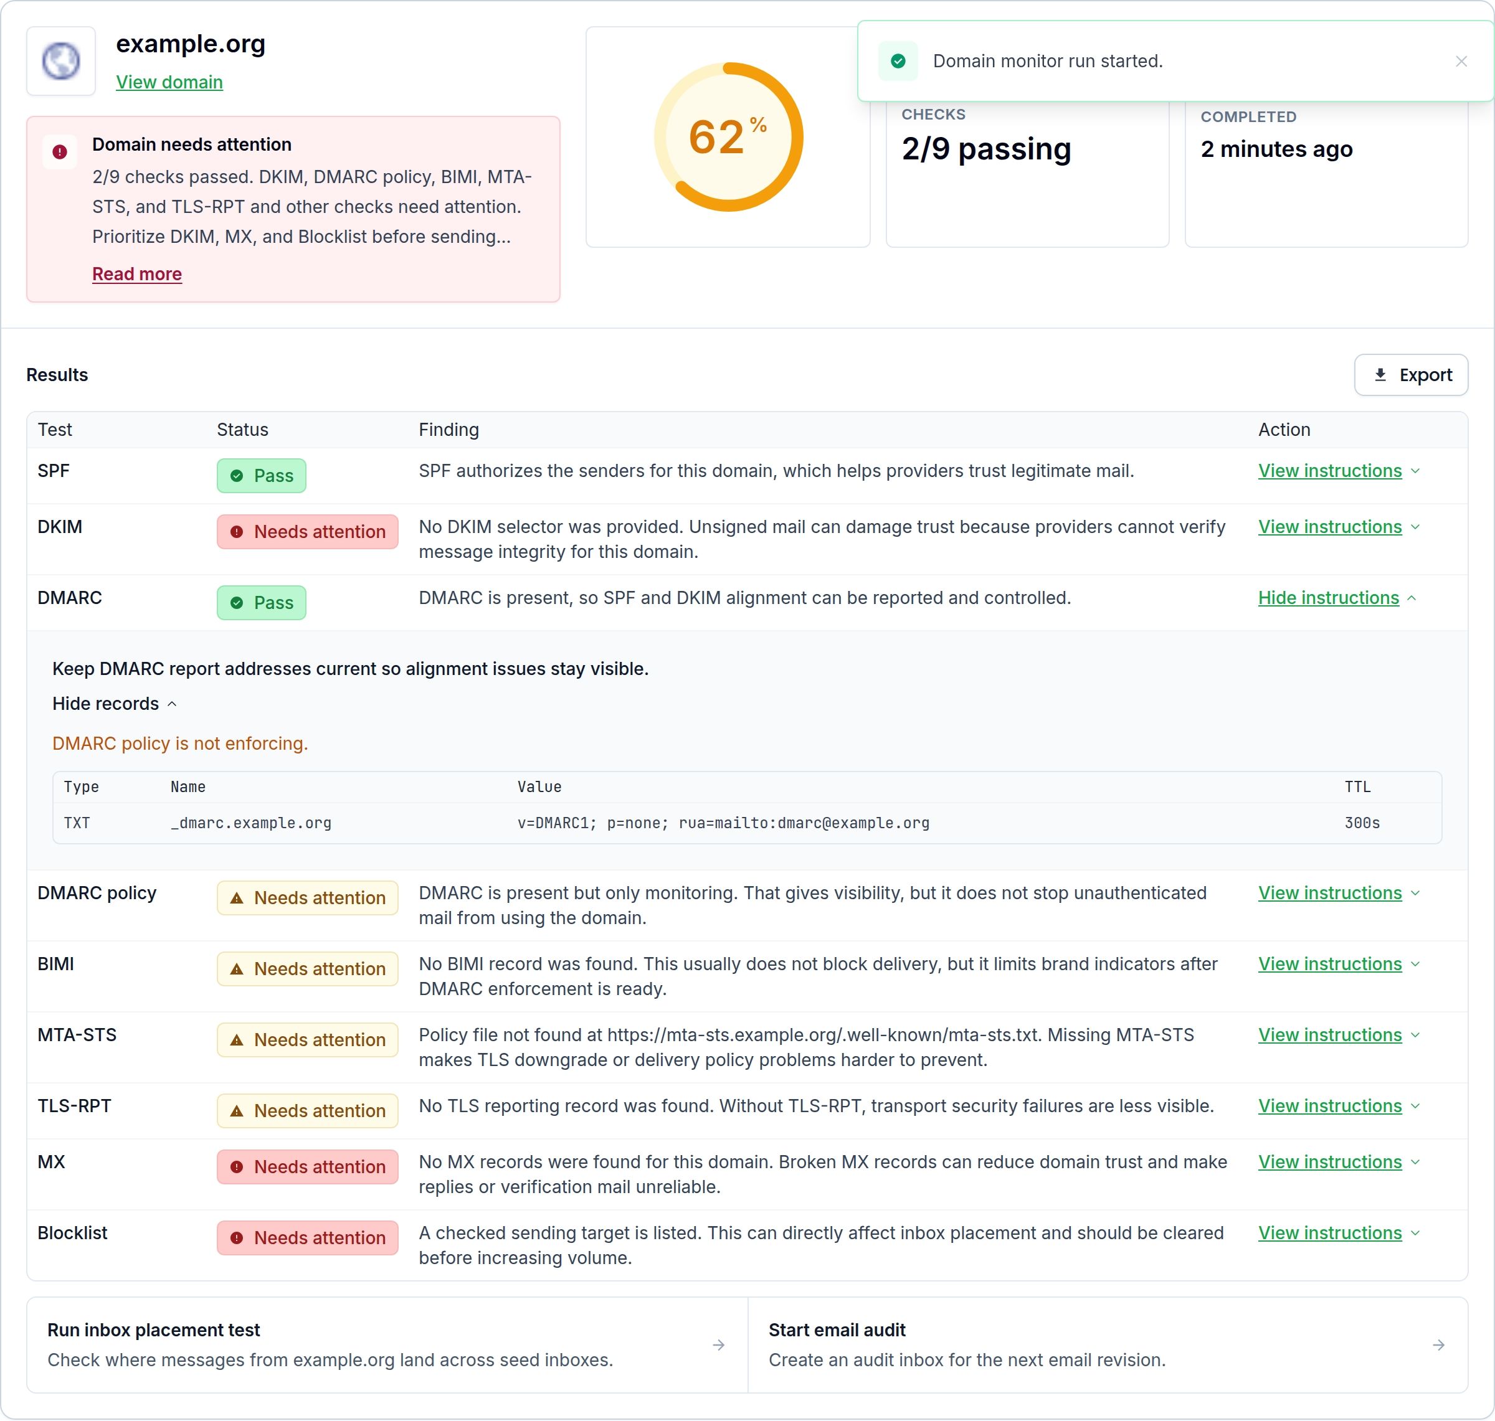View instructions for DKIM
The image size is (1495, 1421).
click(1330, 527)
